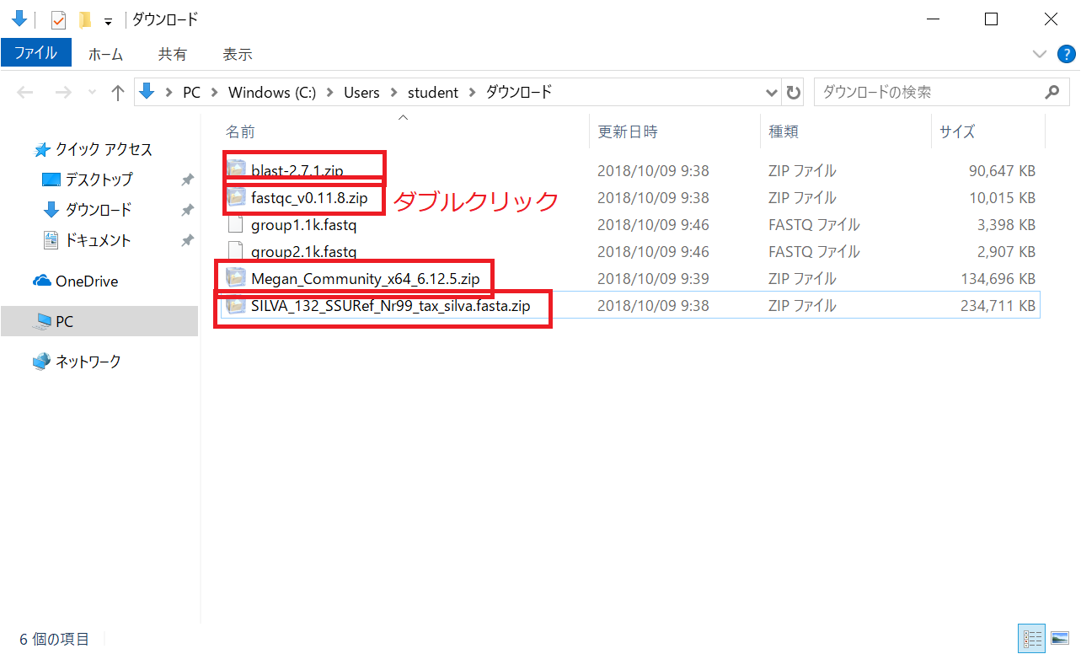The image size is (1081, 654).
Task: Click the blast-2.7.1.zip file icon
Action: 235,170
